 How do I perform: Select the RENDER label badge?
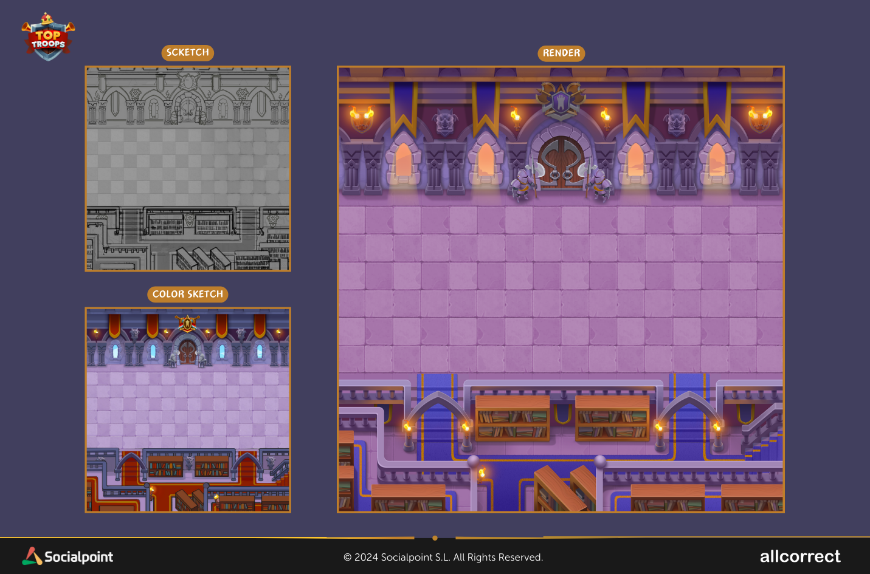pos(561,53)
